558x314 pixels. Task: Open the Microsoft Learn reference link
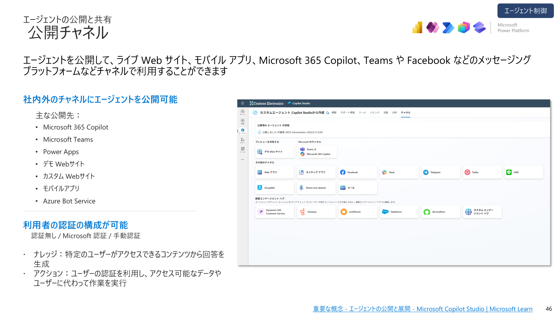(423, 309)
